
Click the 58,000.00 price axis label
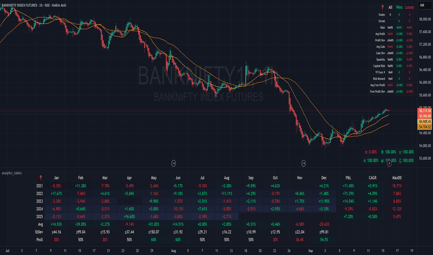point(426,19)
